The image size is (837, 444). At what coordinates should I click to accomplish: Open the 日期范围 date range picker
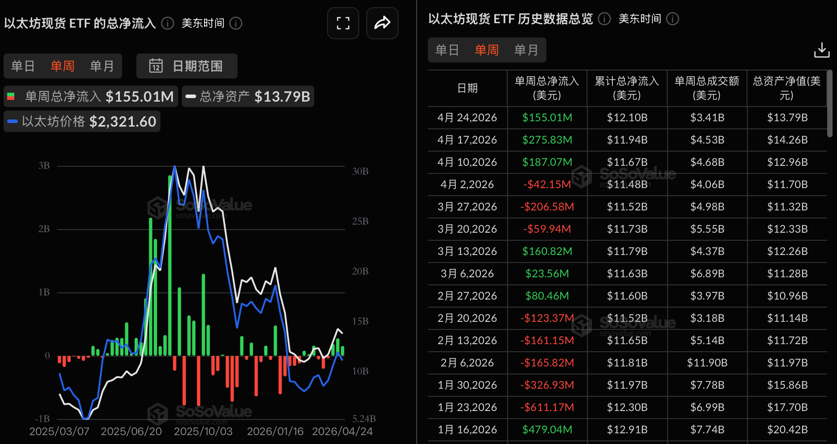point(187,66)
